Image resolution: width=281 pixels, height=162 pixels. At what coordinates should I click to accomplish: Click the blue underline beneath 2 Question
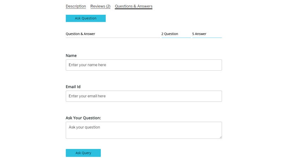[x=176, y=38]
